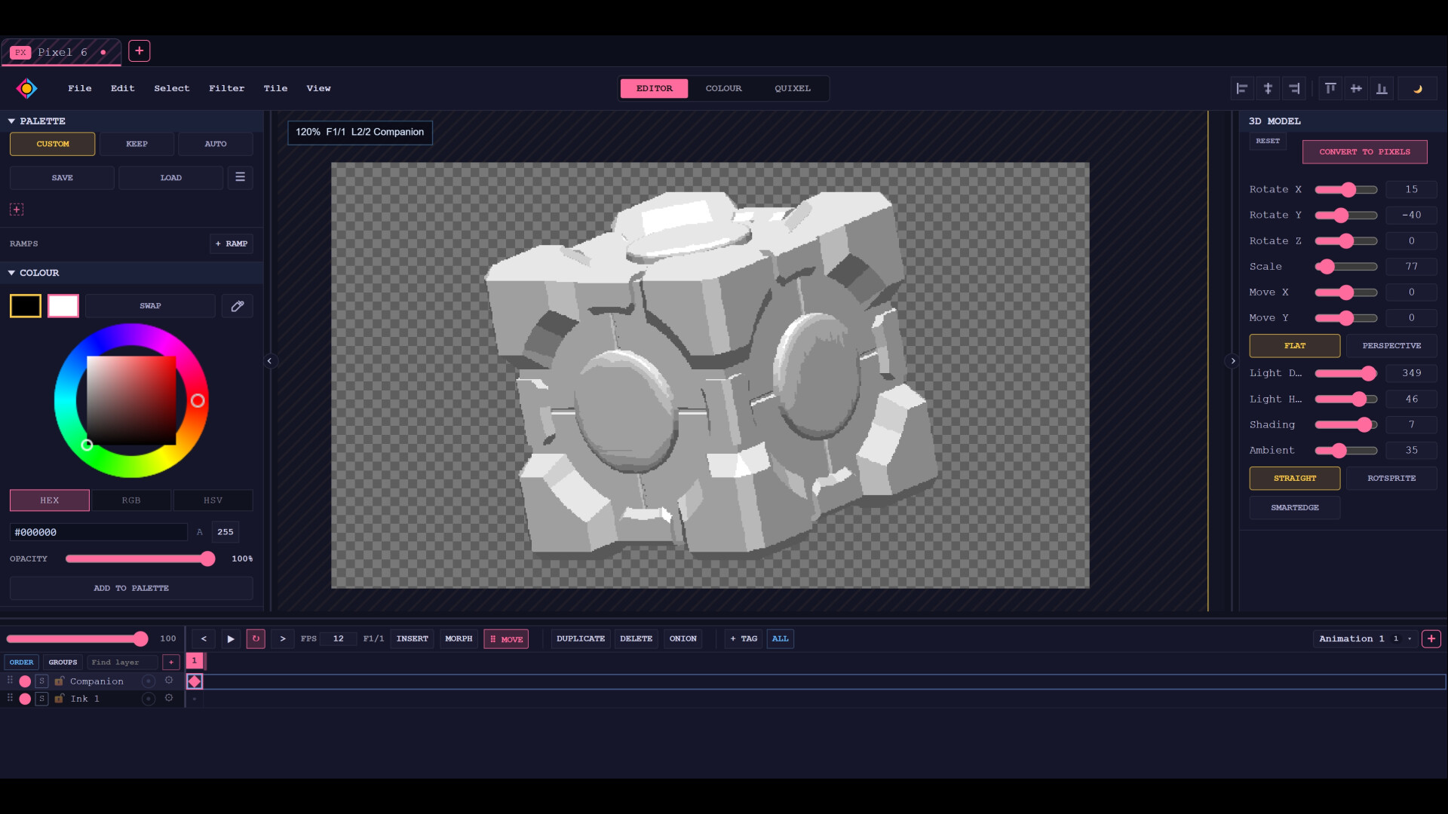Open the Animation 1 dropdown
Viewport: 1448px width, 814px height.
1366,638
